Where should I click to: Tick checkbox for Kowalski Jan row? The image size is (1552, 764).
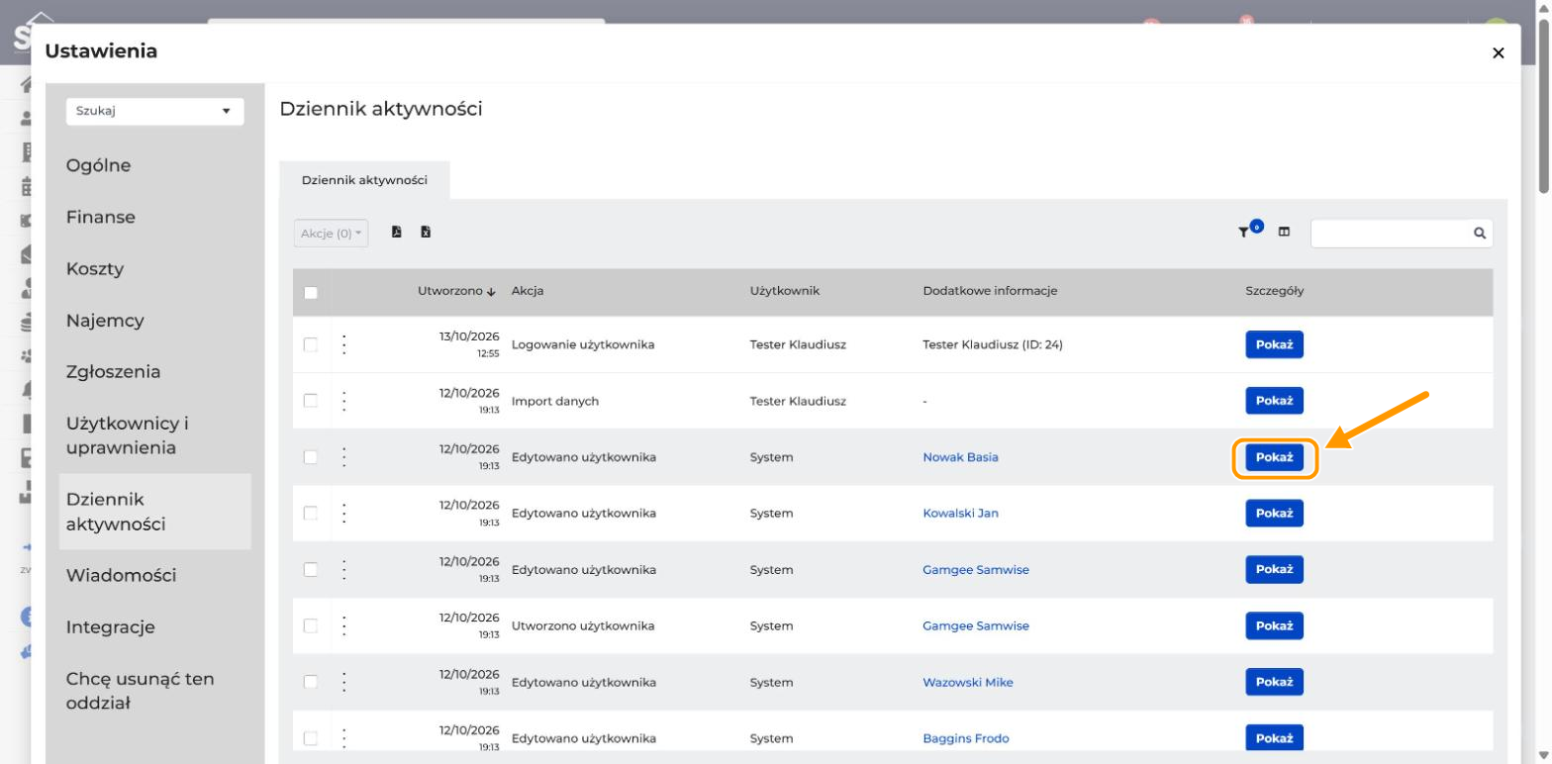click(311, 514)
